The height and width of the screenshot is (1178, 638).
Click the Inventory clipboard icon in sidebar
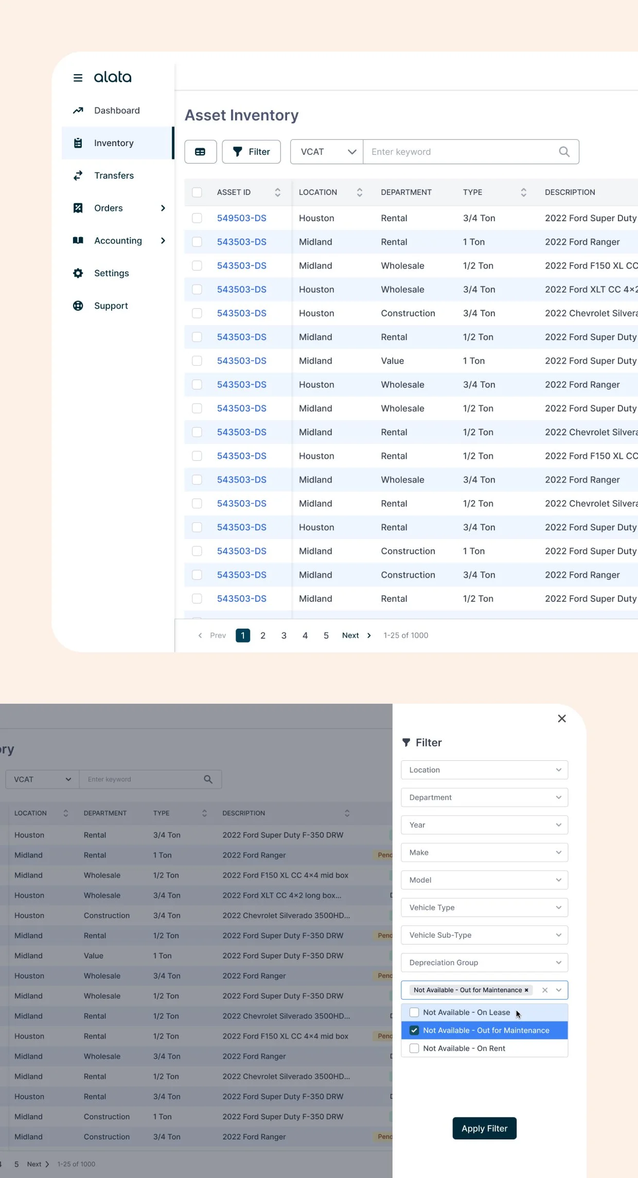78,143
